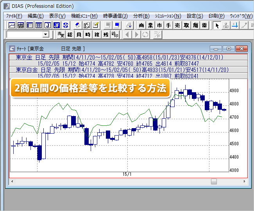Open the 時事通信(J) menu

(115, 16)
